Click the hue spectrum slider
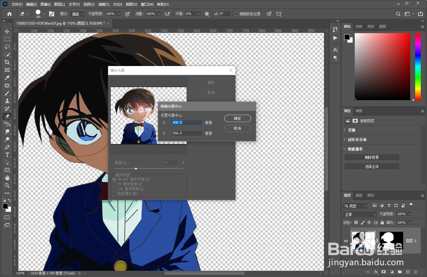Screen dimensions: 427x277 click(x=418, y=66)
